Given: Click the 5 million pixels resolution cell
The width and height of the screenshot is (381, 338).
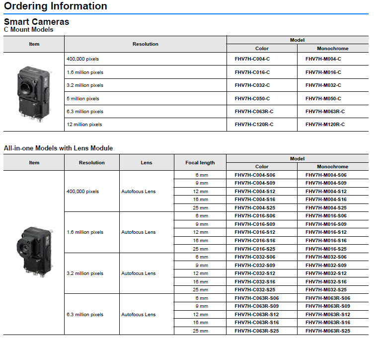Looking at the screenshot, I should 82,98.
